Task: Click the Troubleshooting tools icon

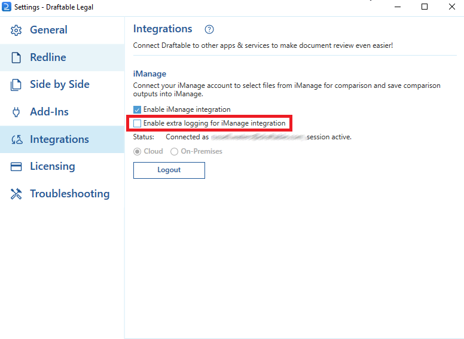Action: click(16, 194)
